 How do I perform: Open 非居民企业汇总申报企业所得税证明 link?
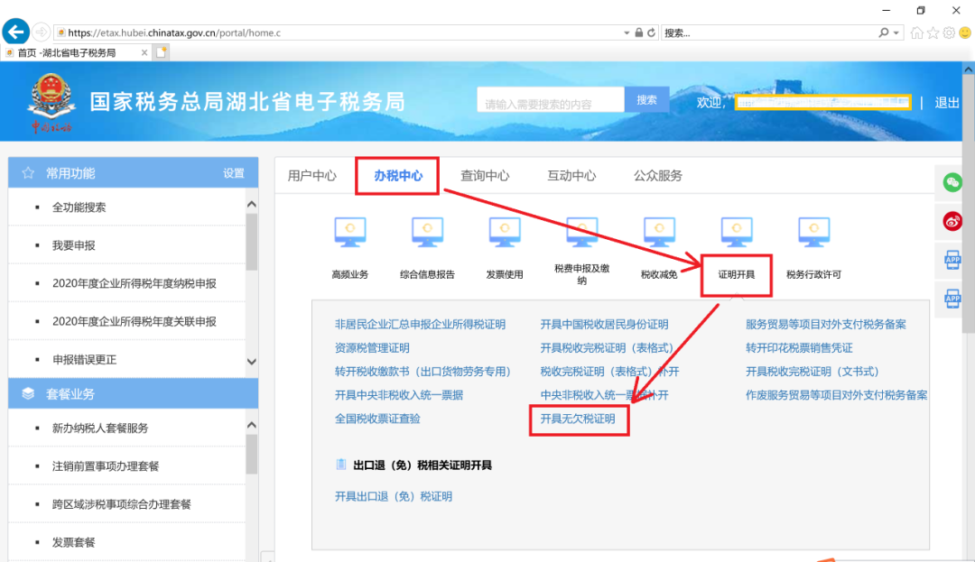point(420,324)
